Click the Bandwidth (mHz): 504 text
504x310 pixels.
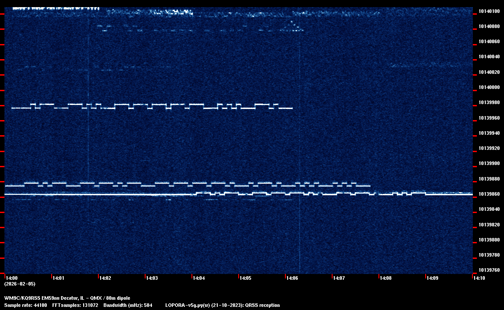[x=127, y=306]
